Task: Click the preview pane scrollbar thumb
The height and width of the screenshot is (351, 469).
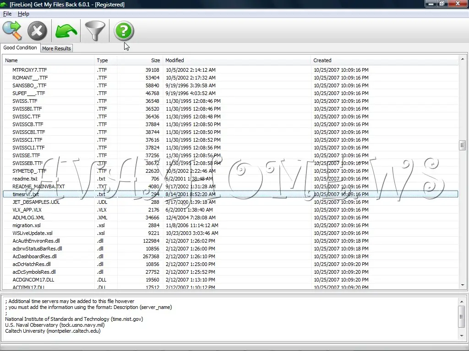Action: [x=462, y=316]
